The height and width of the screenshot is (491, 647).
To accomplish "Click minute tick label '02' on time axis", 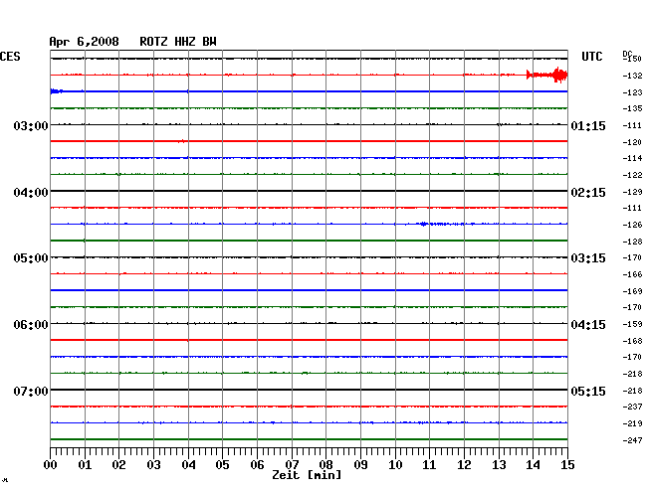I will coord(118,465).
